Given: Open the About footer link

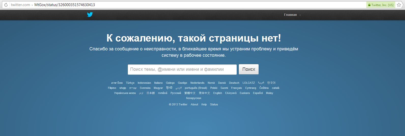Looking at the screenshot, I should [194, 104].
